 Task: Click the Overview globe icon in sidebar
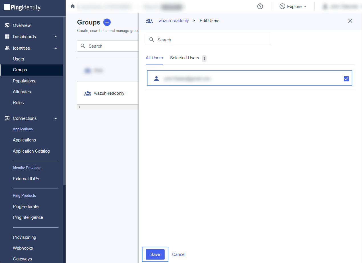click(x=7, y=25)
